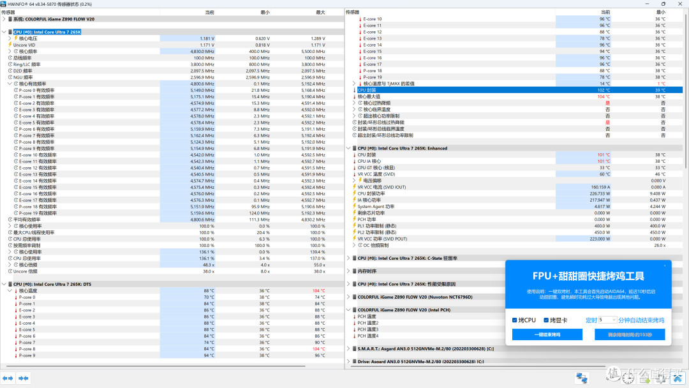Click the 当前 column header in left pane
The image size is (689, 388).
click(210, 12)
